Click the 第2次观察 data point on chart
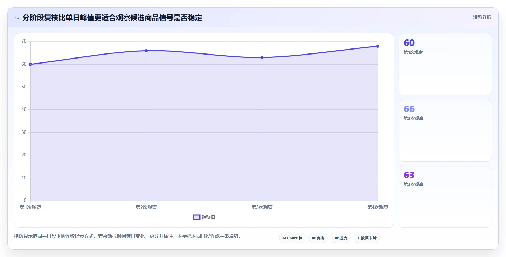Screen dimensions: 506x257 [x=146, y=51]
